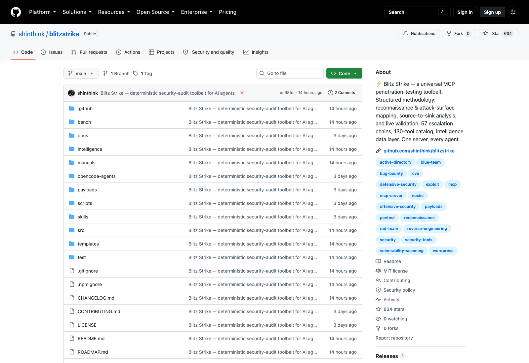Image resolution: width=529 pixels, height=363 pixels.
Task: Click the link icon beside repository URL
Action: coord(378,151)
